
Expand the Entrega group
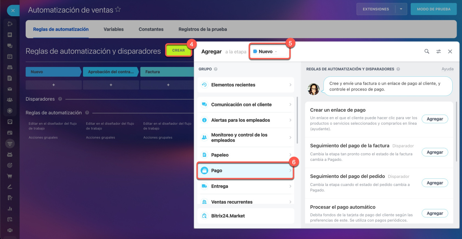pyautogui.click(x=246, y=186)
